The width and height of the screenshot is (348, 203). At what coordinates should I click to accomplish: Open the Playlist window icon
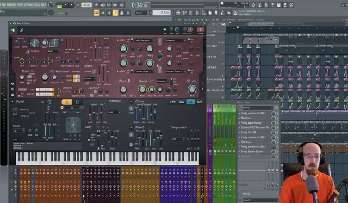coord(178,13)
